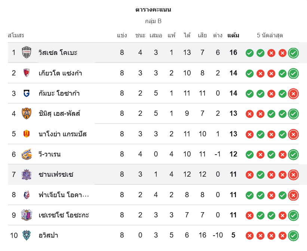Click Avispa's latest match win icon
307x251 pixels.
(294, 236)
